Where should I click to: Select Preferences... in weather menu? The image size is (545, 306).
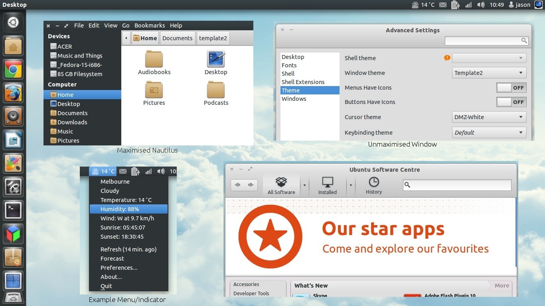click(x=128, y=268)
